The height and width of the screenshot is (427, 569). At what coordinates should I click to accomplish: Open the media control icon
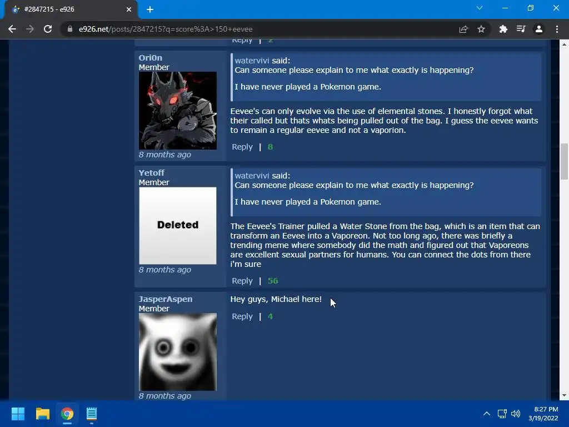pyautogui.click(x=521, y=29)
